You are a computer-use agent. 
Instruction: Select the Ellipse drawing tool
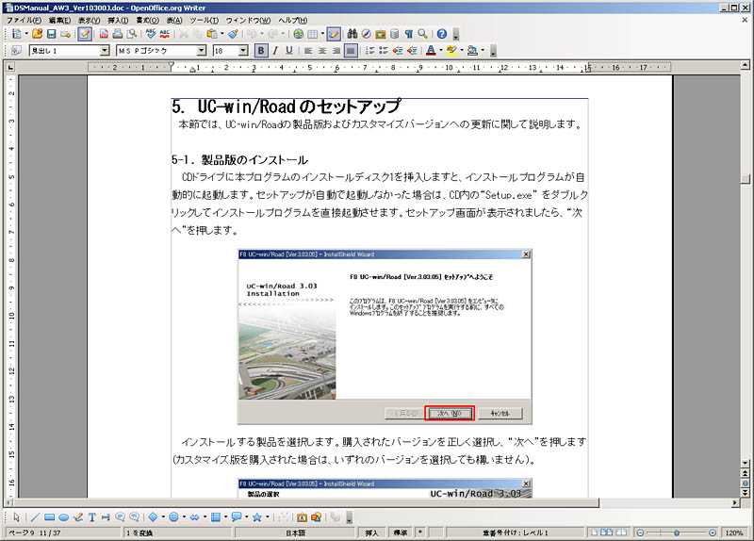tap(63, 517)
